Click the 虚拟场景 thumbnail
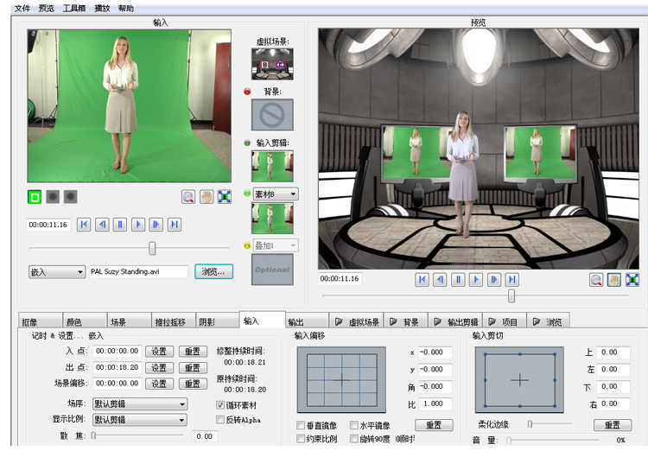 click(x=272, y=64)
